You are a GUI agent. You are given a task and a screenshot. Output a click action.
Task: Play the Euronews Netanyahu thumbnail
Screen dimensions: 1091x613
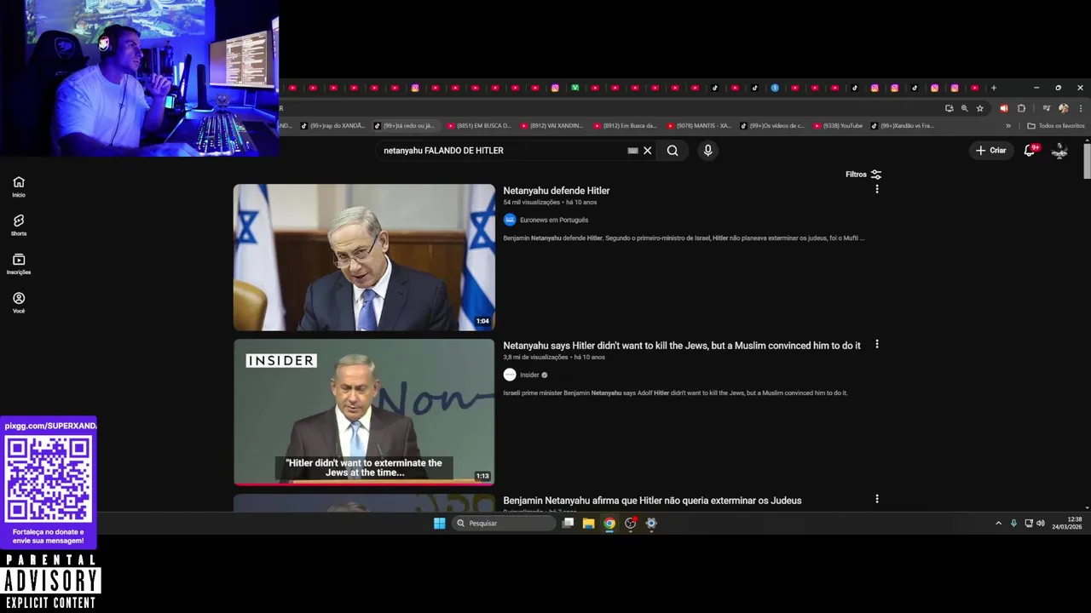pyautogui.click(x=364, y=257)
